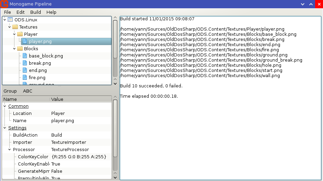Image resolution: width=323 pixels, height=181 pixels.
Task: Collapse the Textures folder
Action: pyautogui.click(x=10, y=27)
